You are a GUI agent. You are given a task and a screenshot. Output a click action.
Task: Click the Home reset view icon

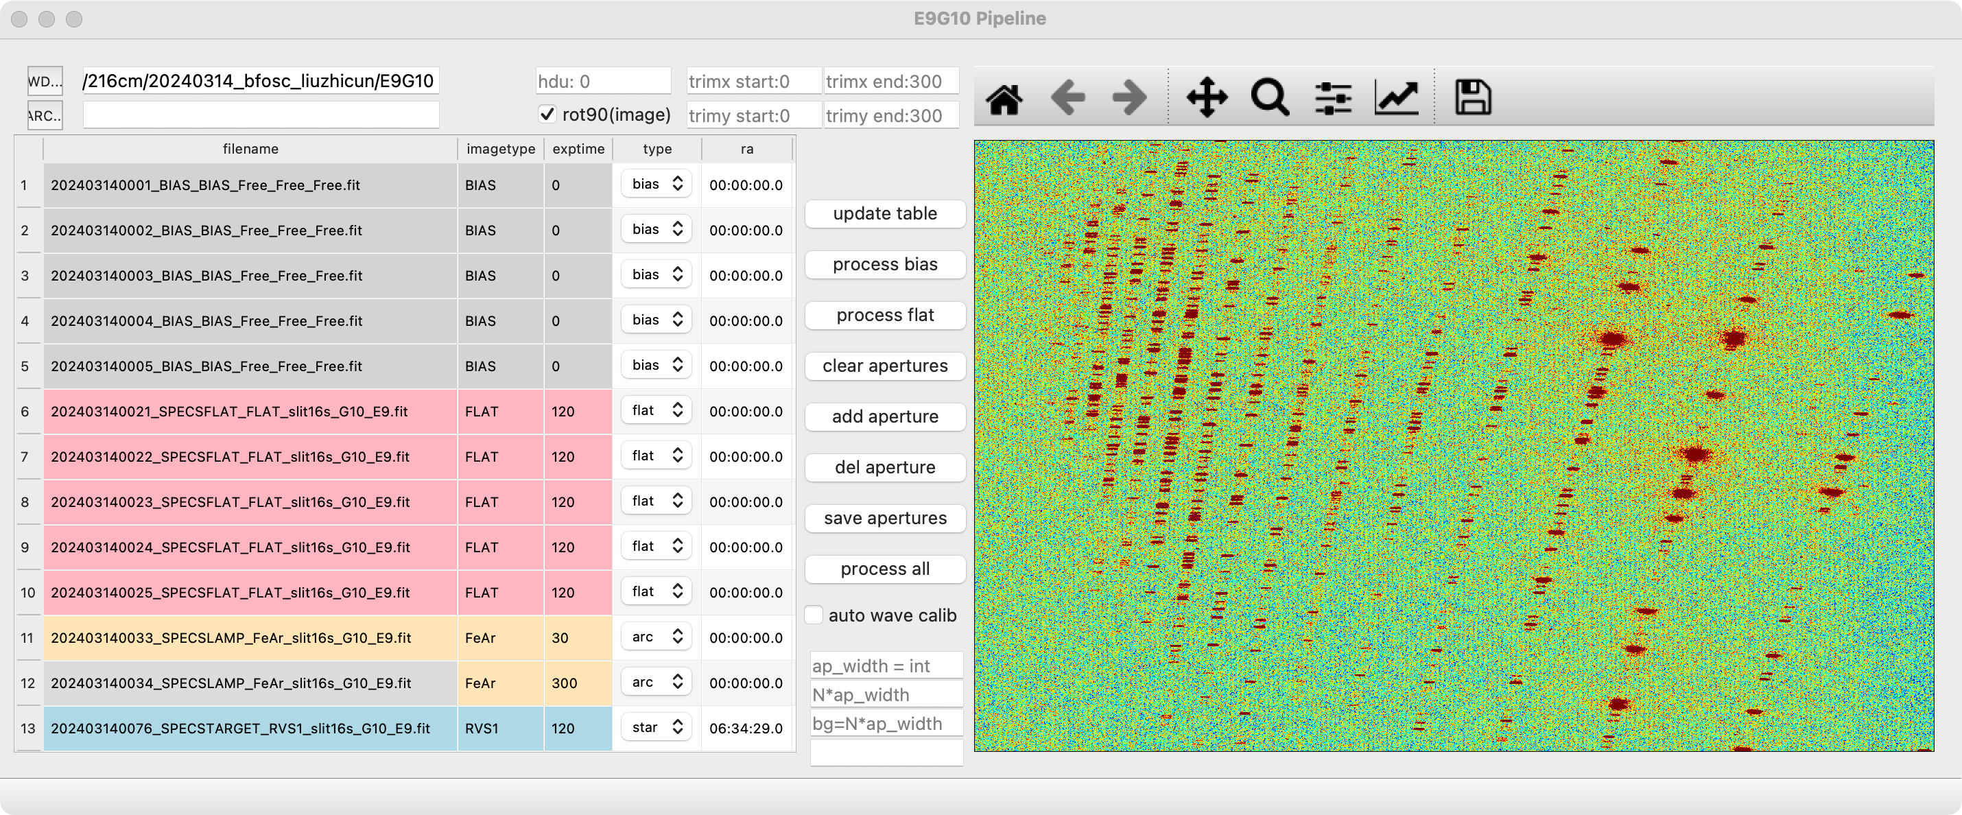[1004, 98]
